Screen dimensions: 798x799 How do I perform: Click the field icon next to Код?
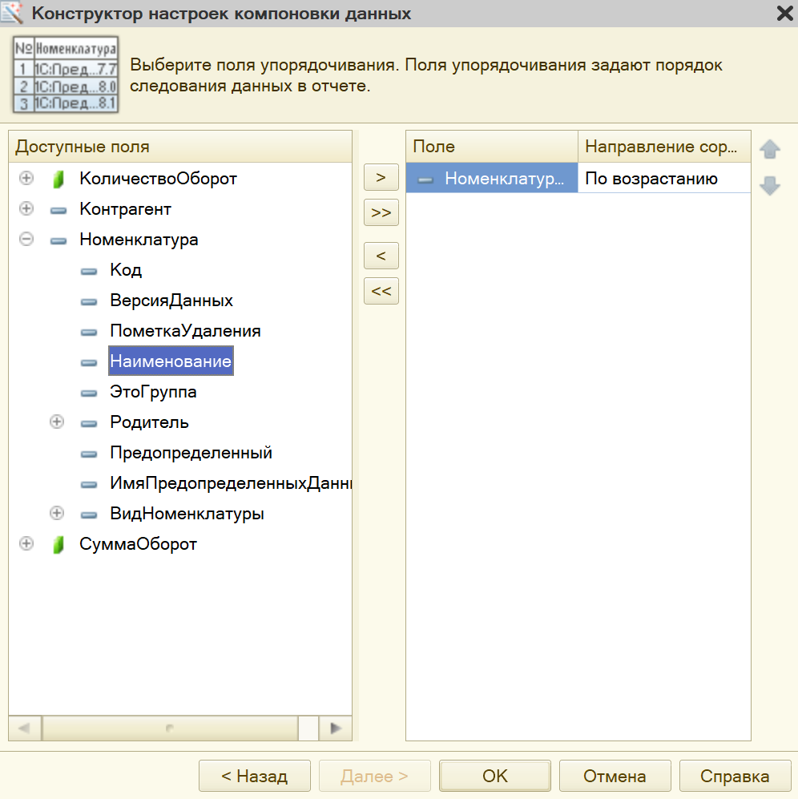click(x=89, y=271)
